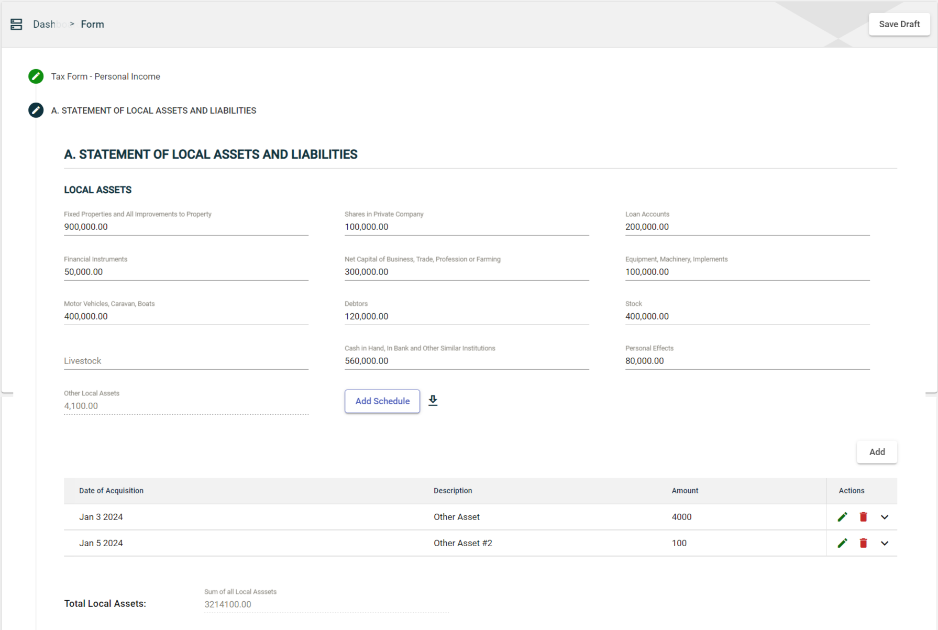This screenshot has height=630, width=938.
Task: Click the Livestock input field
Action: 186,361
